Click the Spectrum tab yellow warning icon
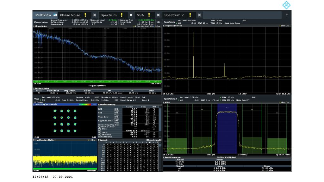The image size is (324, 182). click(x=122, y=15)
